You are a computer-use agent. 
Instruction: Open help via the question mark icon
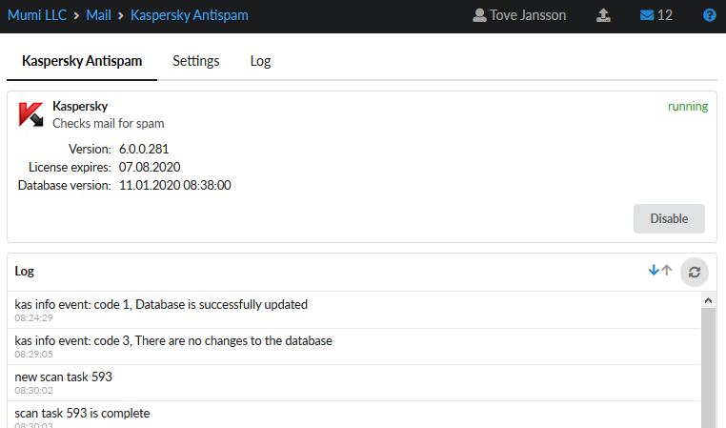tap(709, 15)
